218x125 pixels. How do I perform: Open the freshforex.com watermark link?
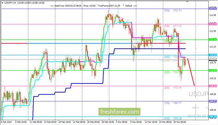(119, 112)
